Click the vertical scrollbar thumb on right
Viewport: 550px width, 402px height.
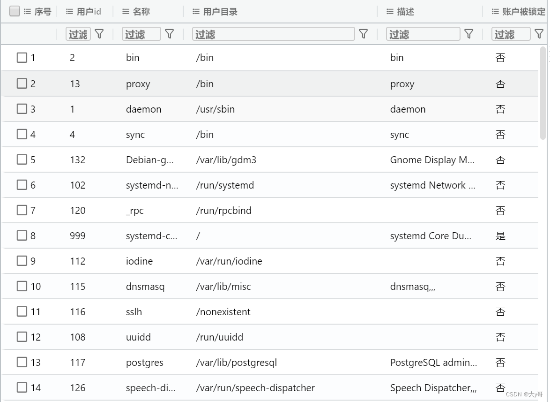click(543, 93)
